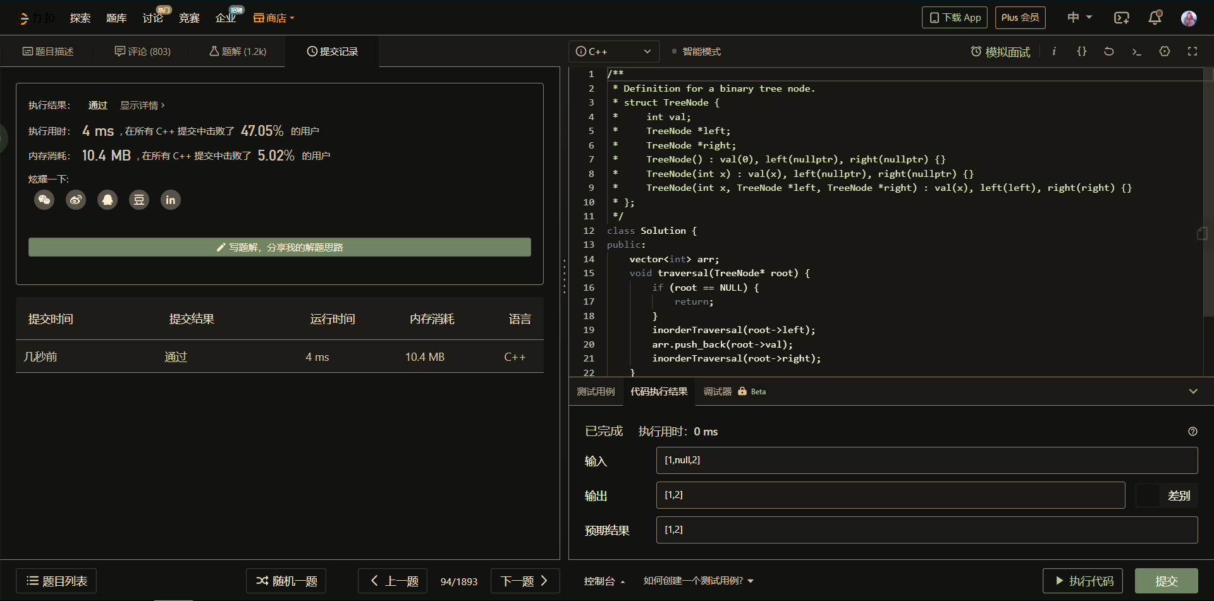
Task: Open the 通过 result in the submission row
Action: pyautogui.click(x=176, y=357)
